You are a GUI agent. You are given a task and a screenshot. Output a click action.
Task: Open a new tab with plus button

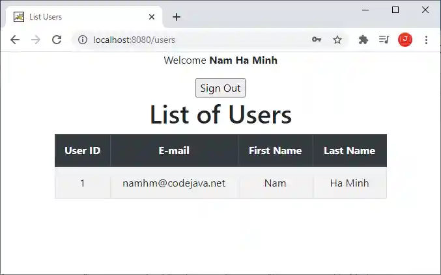click(x=177, y=17)
